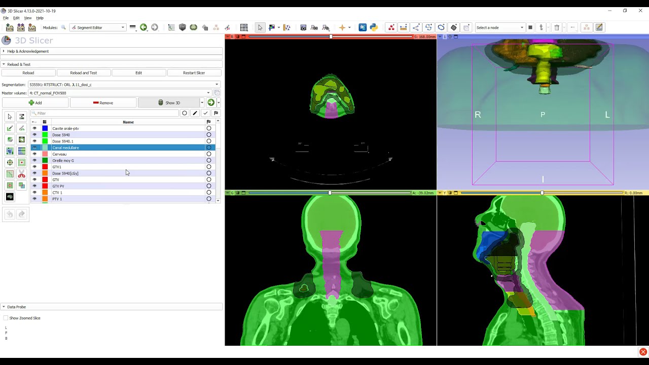The height and width of the screenshot is (365, 649).
Task: Select the Scissors effect tool
Action: click(21, 174)
